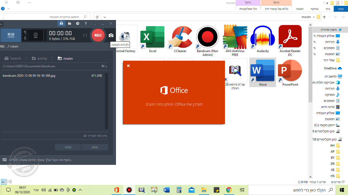
Task: Open OneDrive in the navigation pane
Action: pyautogui.click(x=333, y=68)
